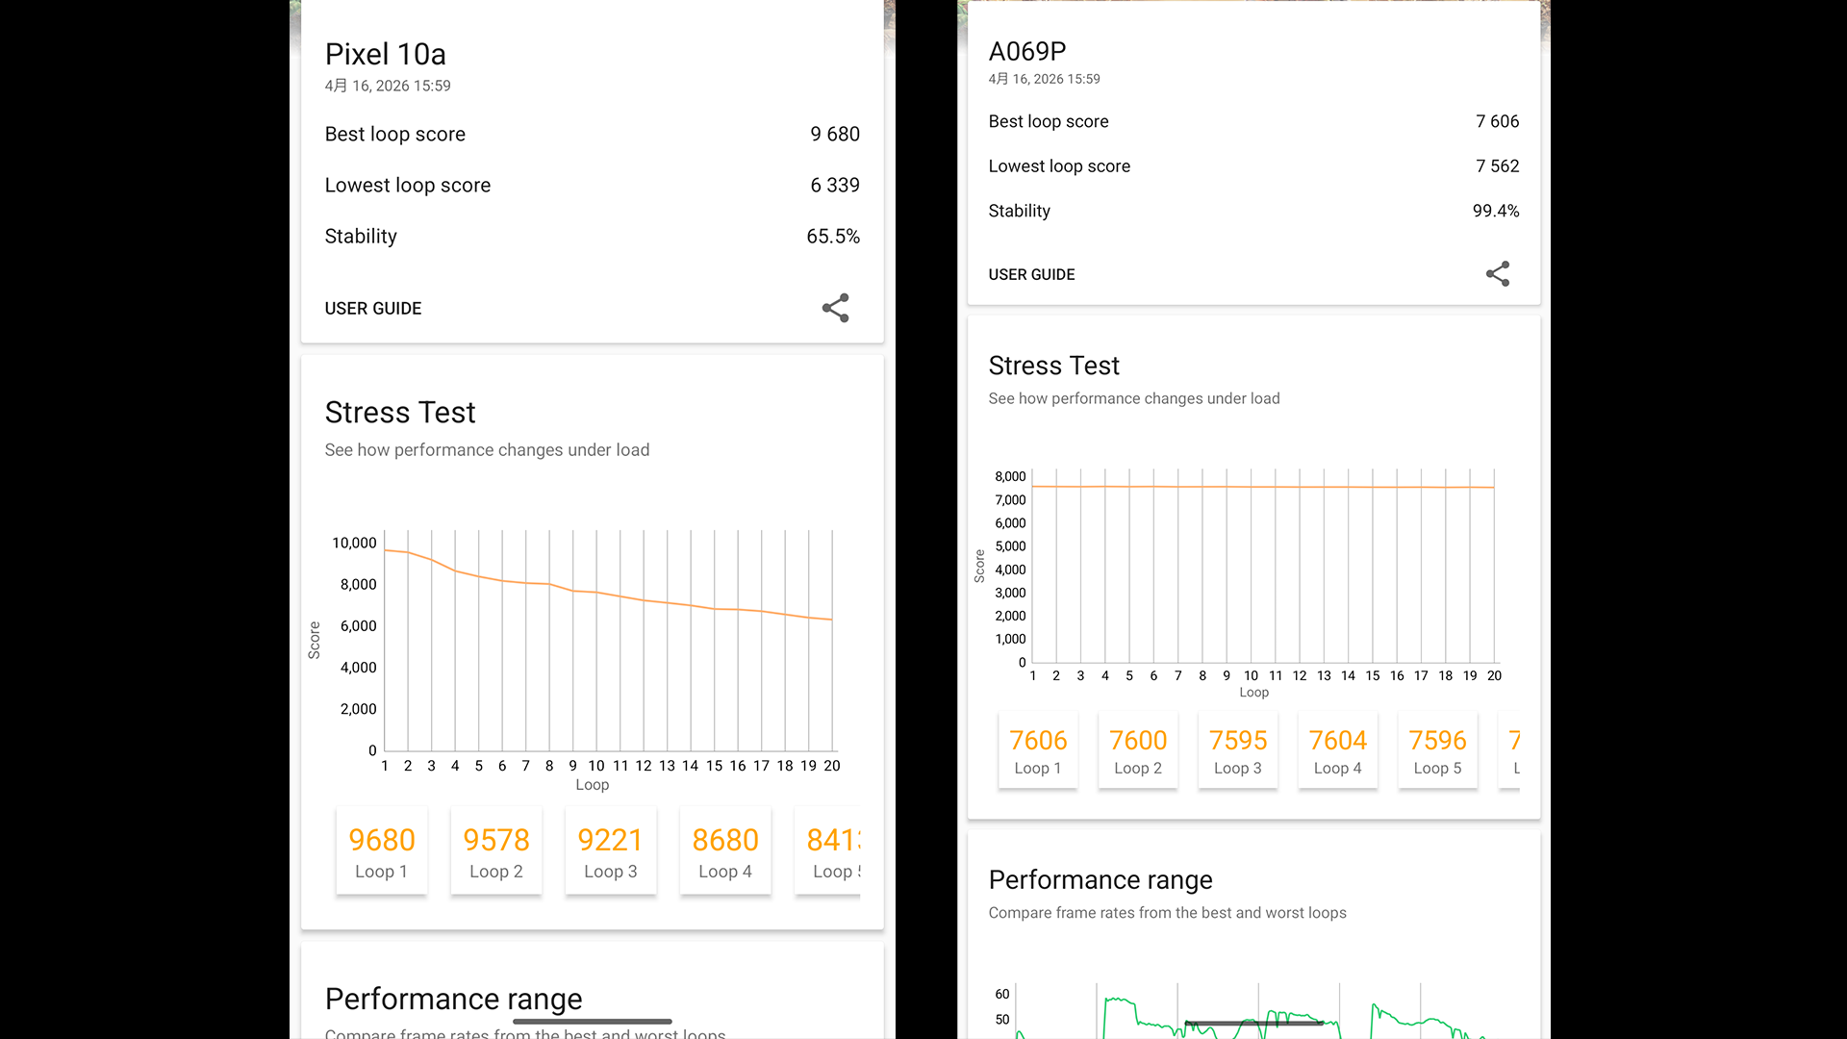Select Loop 3 score card 9221
Viewport: 1847px width, 1039px height.
click(611, 851)
